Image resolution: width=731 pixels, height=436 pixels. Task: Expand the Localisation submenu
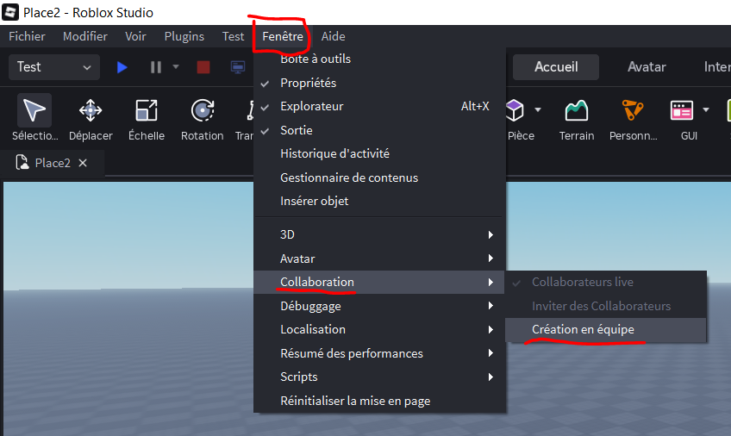[313, 329]
